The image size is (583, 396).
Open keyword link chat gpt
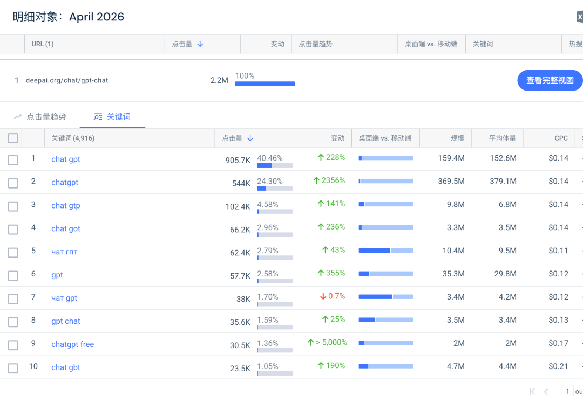click(x=66, y=159)
